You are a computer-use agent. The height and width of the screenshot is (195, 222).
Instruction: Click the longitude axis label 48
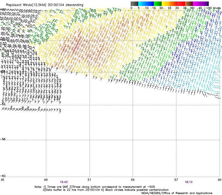pos(46,180)
